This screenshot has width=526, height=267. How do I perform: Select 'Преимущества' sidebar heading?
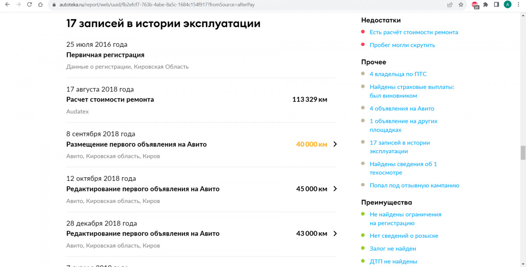387,203
